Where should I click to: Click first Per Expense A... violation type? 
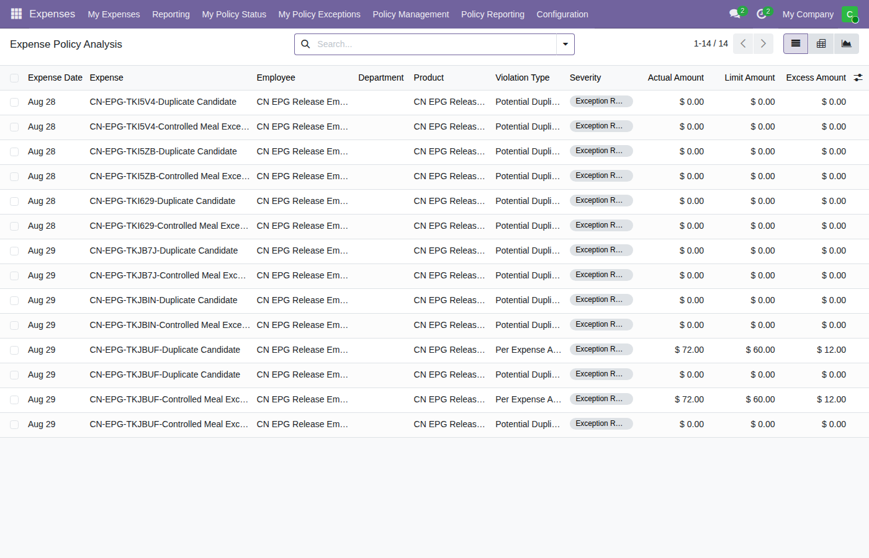pyautogui.click(x=528, y=350)
